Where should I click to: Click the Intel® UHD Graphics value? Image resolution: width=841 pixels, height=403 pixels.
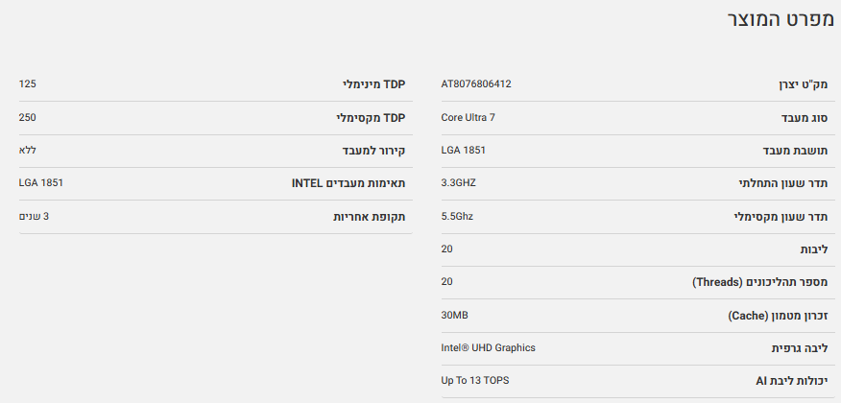pos(489,348)
